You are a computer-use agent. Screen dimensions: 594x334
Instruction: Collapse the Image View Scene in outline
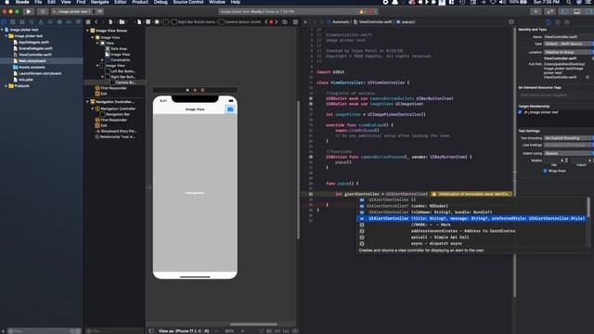(87, 31)
